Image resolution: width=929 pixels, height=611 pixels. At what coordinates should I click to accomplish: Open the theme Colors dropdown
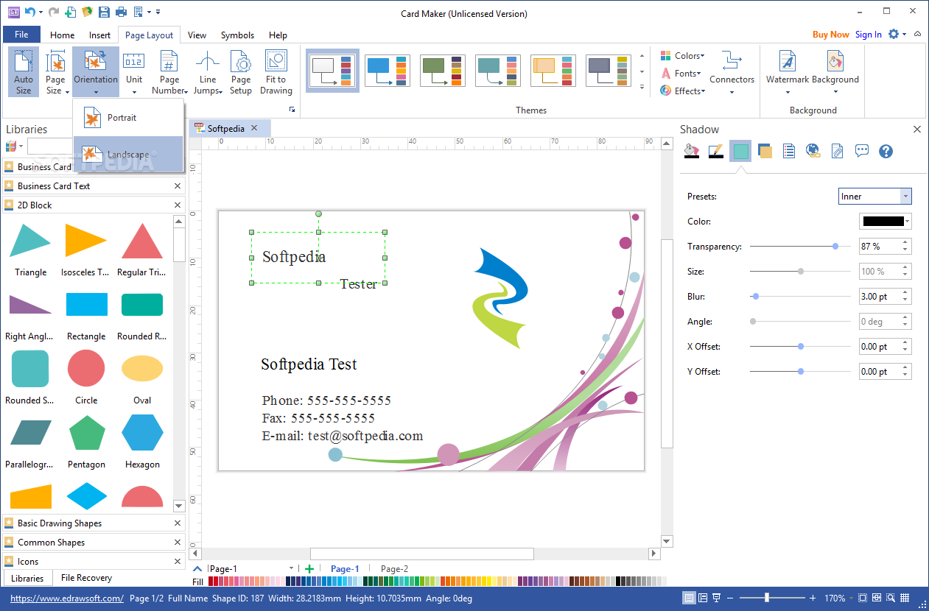682,55
